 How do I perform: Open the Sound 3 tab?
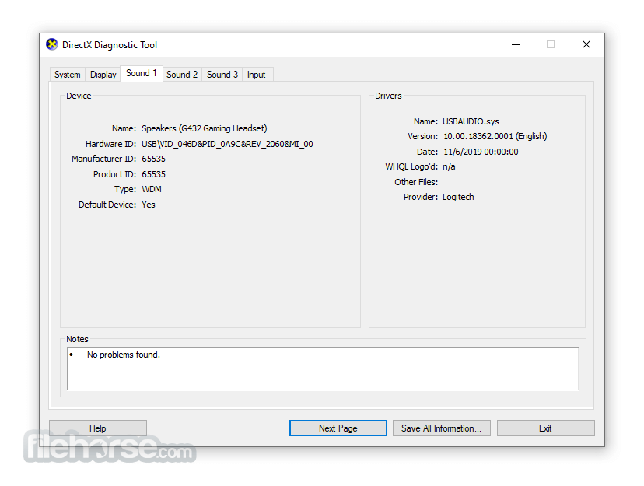[x=222, y=75]
